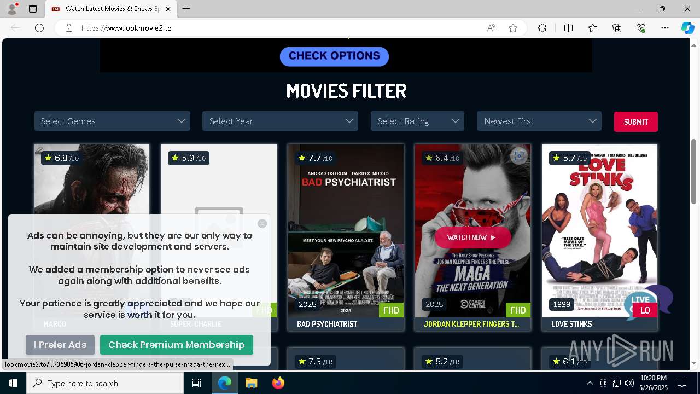The image size is (700, 394).
Task: Close the Watch Latest Movies tab
Action: point(168,9)
